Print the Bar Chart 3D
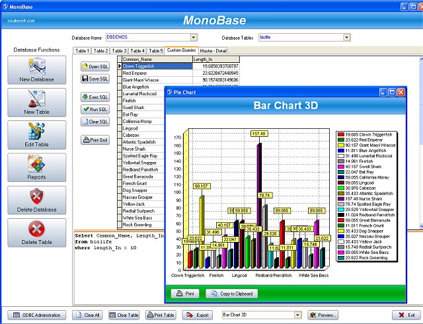This screenshot has height=324, width=423. coord(185,294)
